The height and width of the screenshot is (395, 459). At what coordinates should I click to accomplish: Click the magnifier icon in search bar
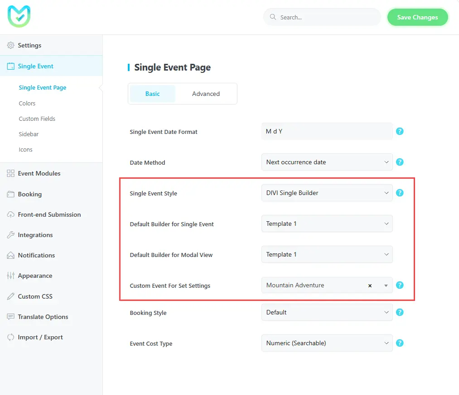(x=273, y=17)
